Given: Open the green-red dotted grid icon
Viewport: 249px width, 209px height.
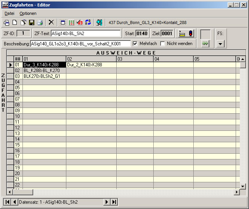Looking at the screenshot, I should 71,23.
